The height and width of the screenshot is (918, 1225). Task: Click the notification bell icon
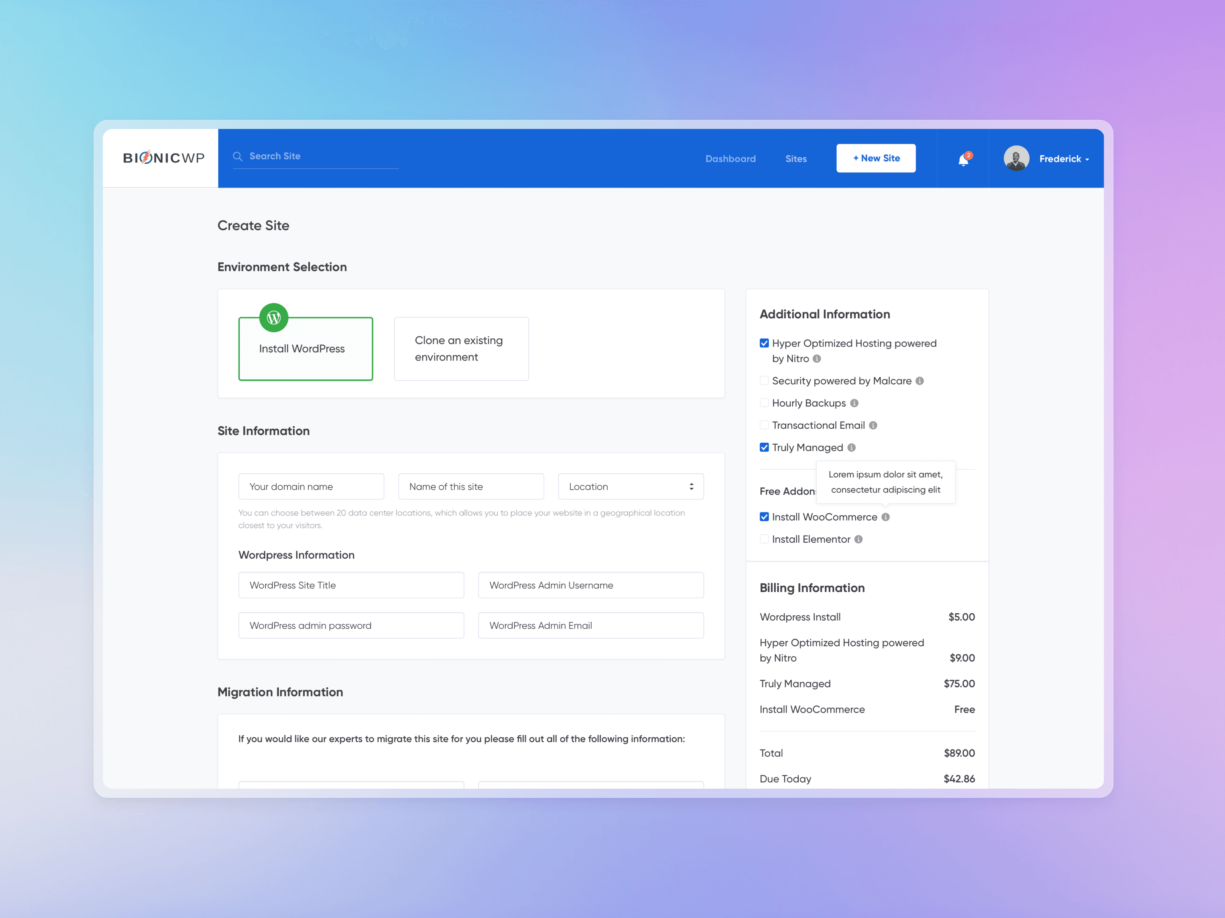[x=963, y=160]
